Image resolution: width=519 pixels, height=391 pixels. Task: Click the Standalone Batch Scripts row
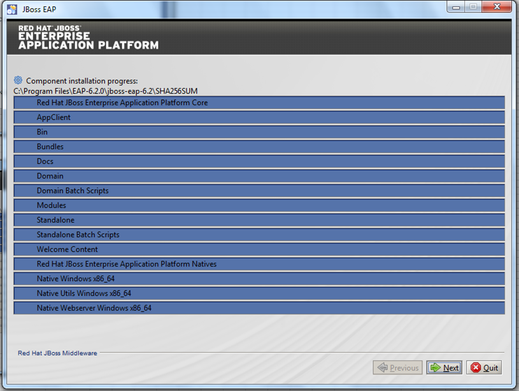pyautogui.click(x=259, y=235)
